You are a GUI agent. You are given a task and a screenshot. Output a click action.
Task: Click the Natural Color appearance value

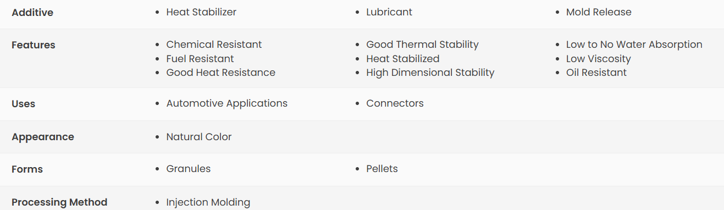tap(199, 137)
